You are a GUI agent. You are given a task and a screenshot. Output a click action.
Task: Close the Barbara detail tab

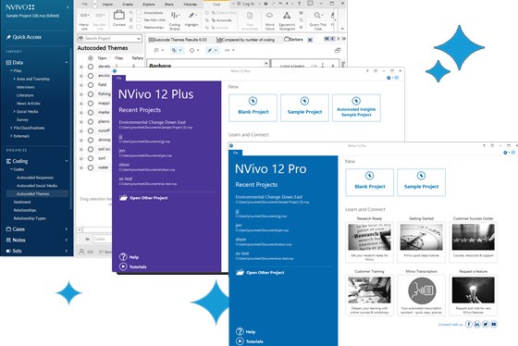coord(310,40)
